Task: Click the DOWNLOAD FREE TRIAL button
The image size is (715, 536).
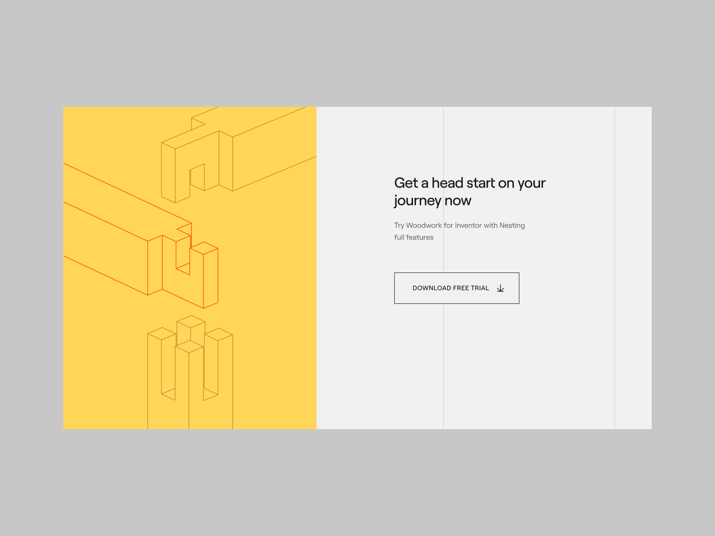Action: tap(457, 288)
